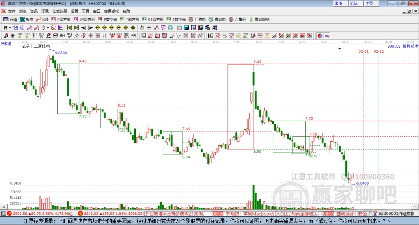Image resolution: width=419 pixels, height=225 pixels.
Task: Open the 交易委托 menu
Action: click(x=111, y=11)
